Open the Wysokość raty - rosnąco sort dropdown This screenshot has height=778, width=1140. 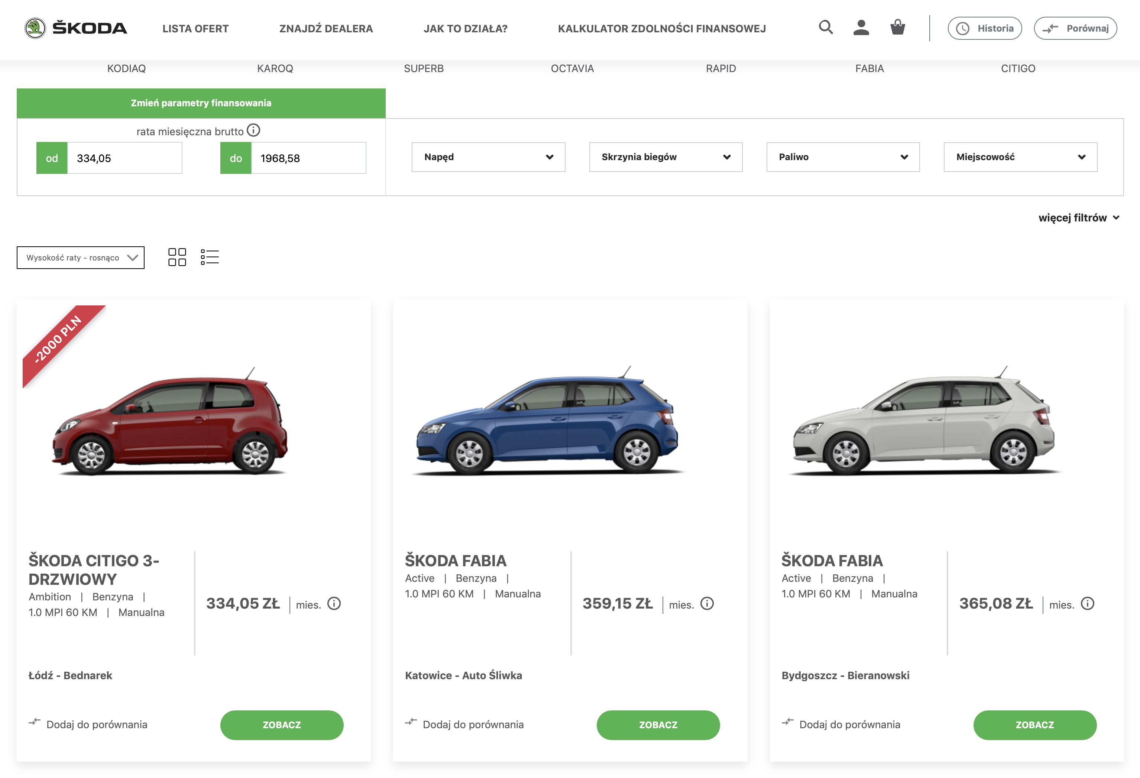[81, 257]
